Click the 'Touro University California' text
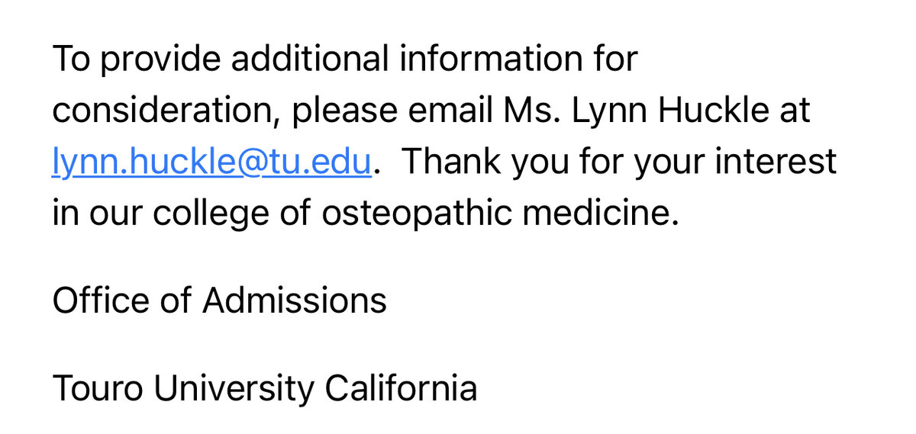This screenshot has height=434, width=916. click(x=264, y=388)
